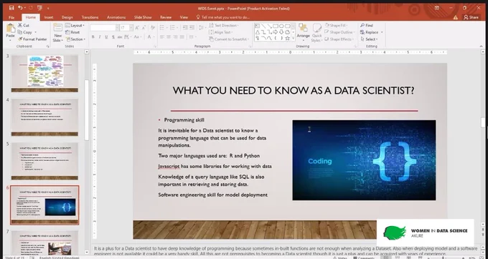Image resolution: width=488 pixels, height=259 pixels.
Task: Expand Convert to SmartArt menu
Action: point(229,39)
